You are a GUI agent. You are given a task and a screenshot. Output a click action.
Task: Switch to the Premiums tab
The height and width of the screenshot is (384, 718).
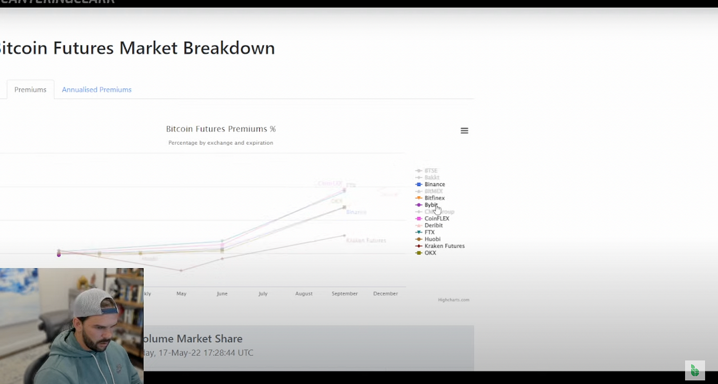coord(30,89)
